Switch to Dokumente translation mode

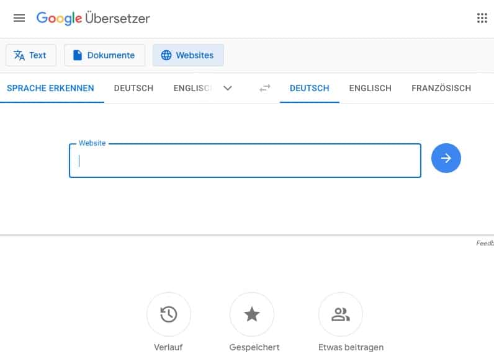(104, 55)
